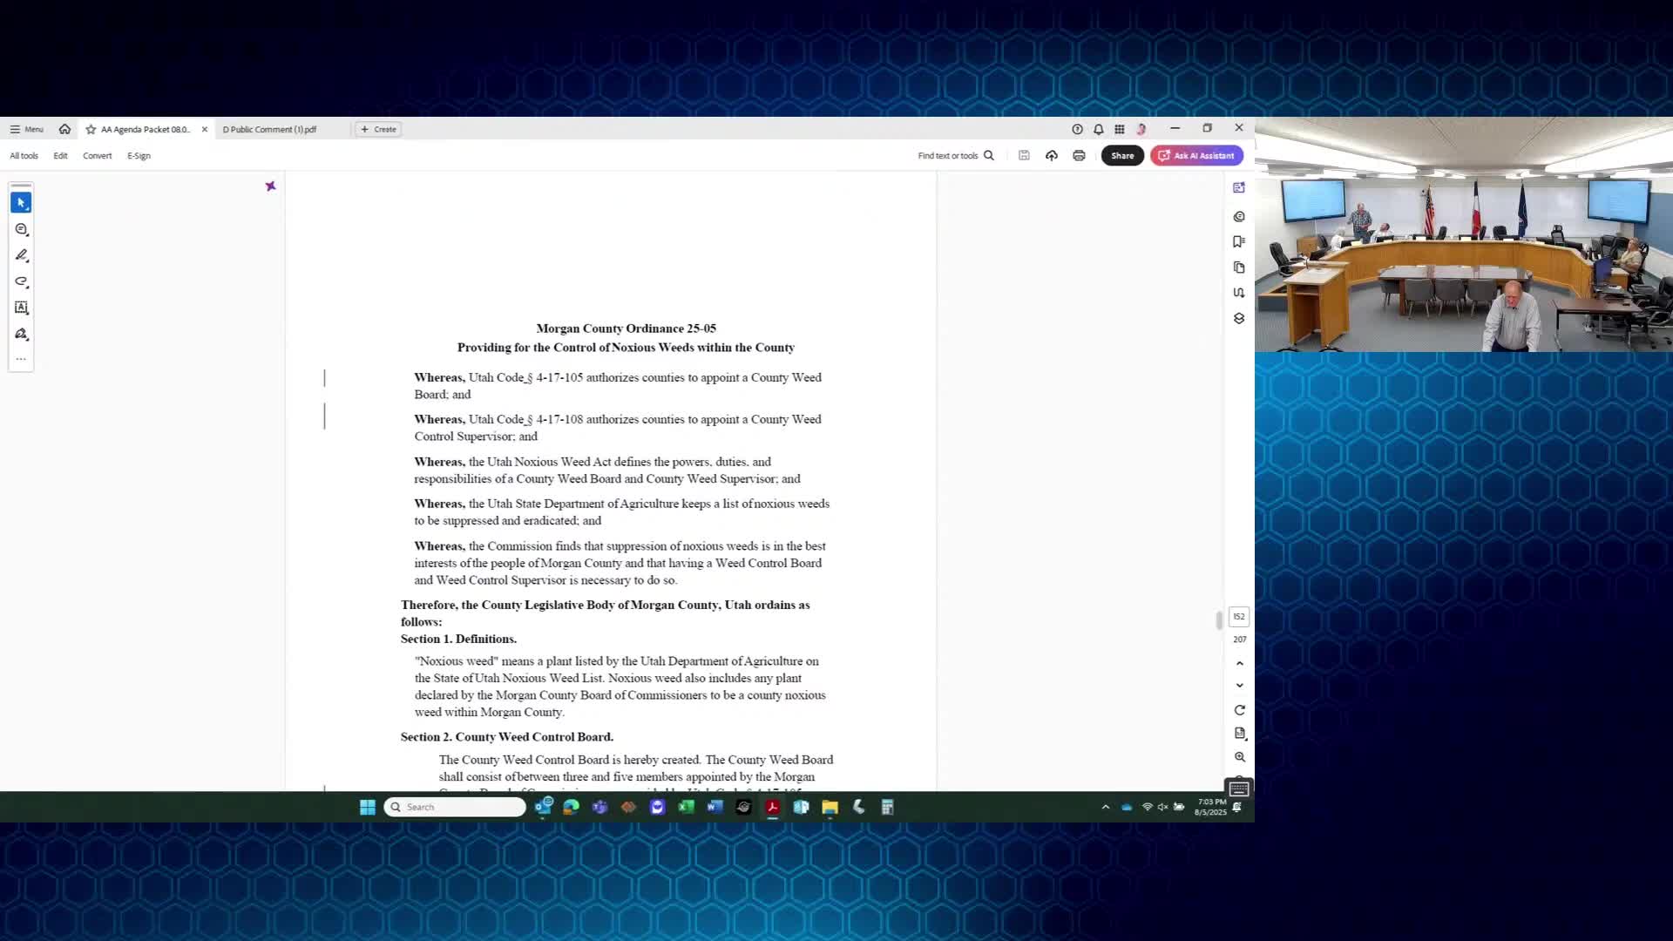Click the Share button
The width and height of the screenshot is (1673, 941).
[1121, 155]
